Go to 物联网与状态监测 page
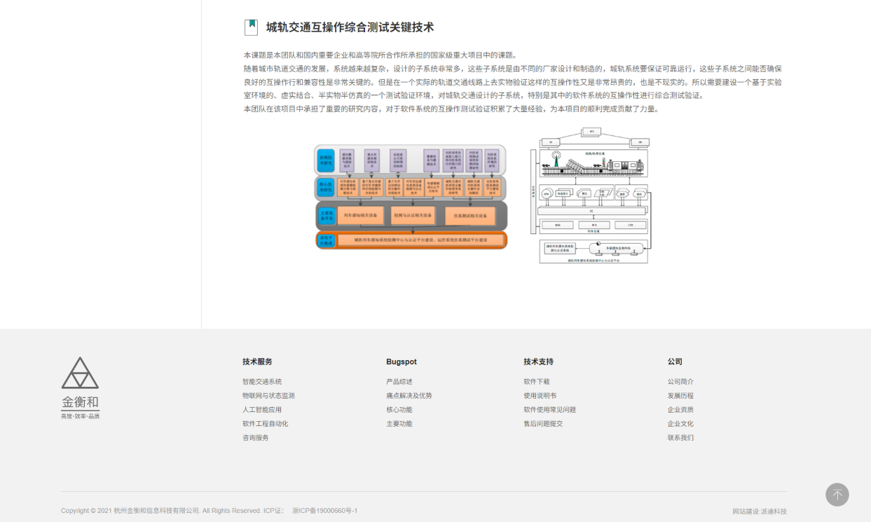Viewport: 871px width, 522px height. 268,396
